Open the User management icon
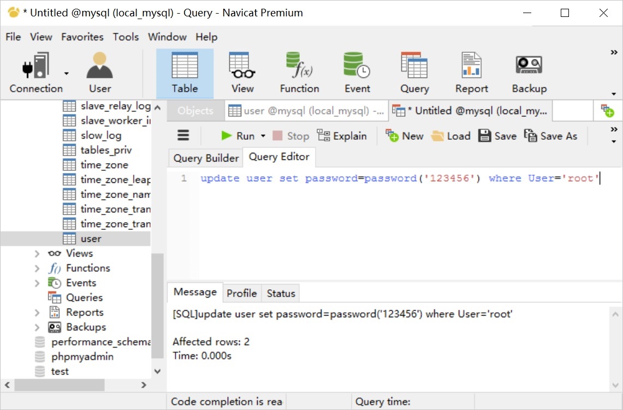Screen dimensions: 623x410 pyautogui.click(x=100, y=73)
